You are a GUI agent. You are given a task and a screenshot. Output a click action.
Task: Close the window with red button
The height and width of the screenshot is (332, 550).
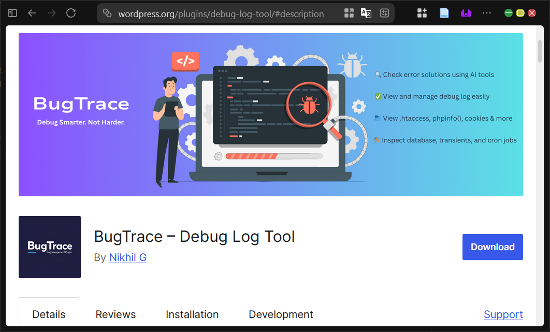[532, 13]
